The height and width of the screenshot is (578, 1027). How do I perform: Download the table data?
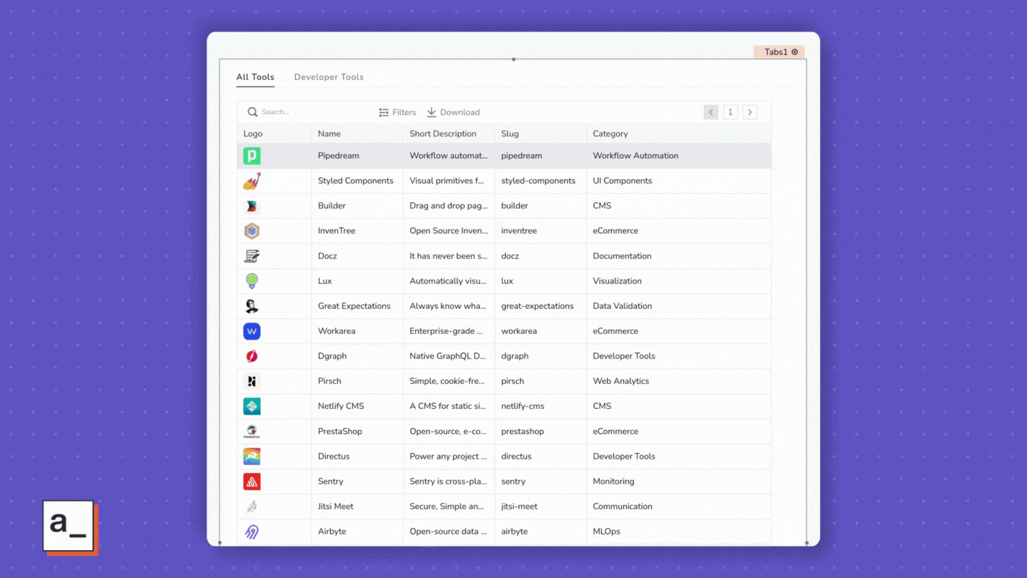coord(453,112)
